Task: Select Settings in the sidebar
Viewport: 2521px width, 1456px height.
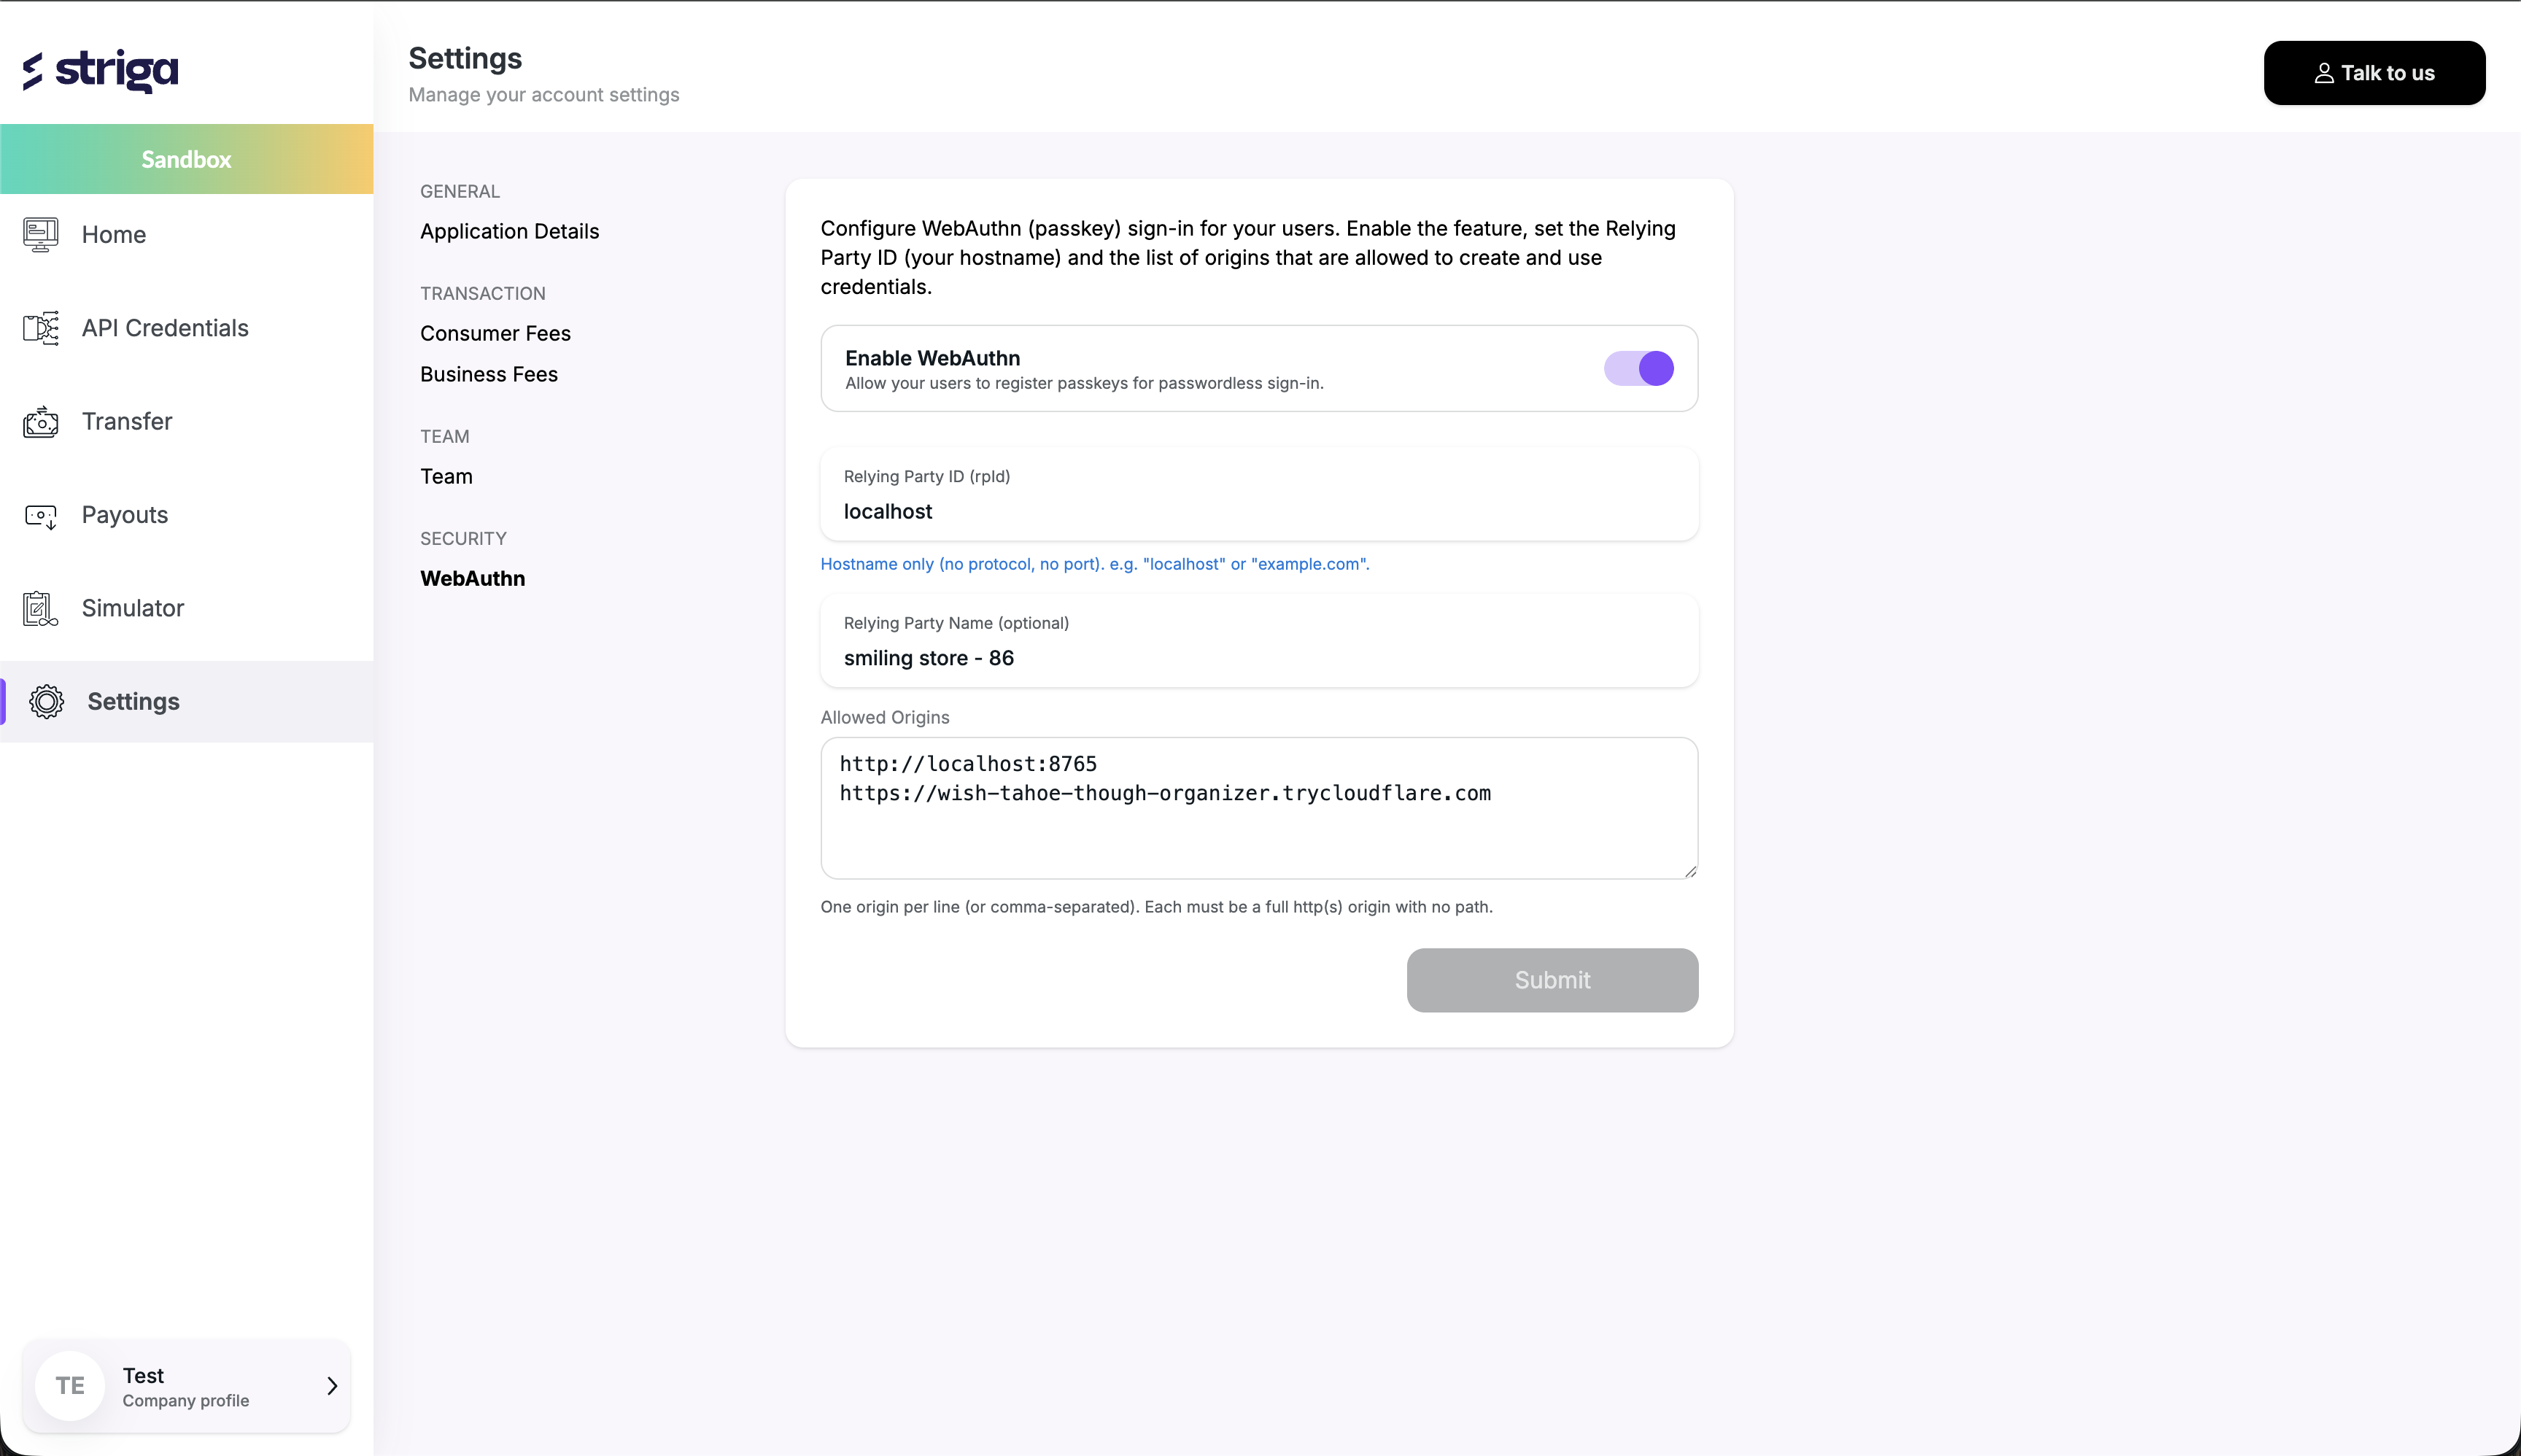Action: click(x=187, y=702)
